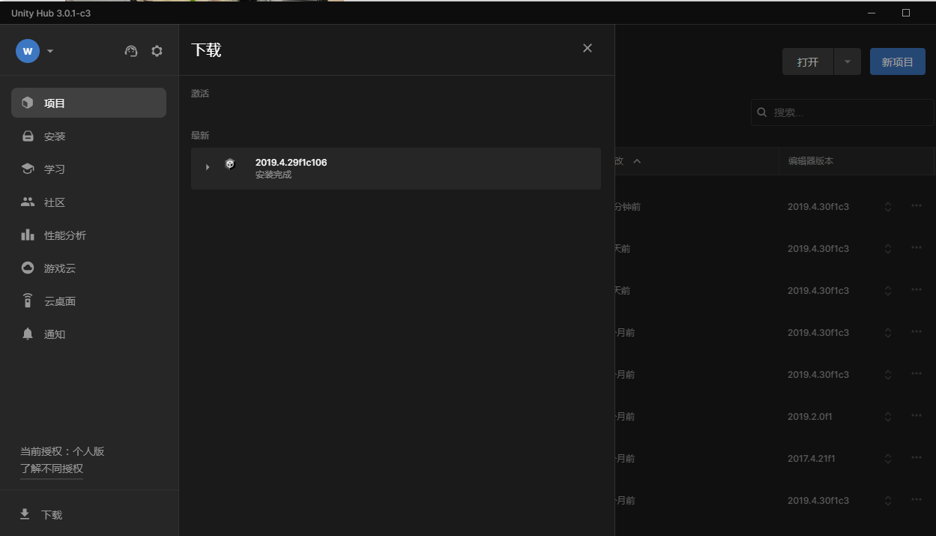Open the account avatar W menu
The width and height of the screenshot is (936, 536).
pyautogui.click(x=28, y=51)
